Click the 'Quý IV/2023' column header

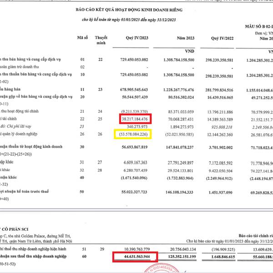tap(137, 38)
